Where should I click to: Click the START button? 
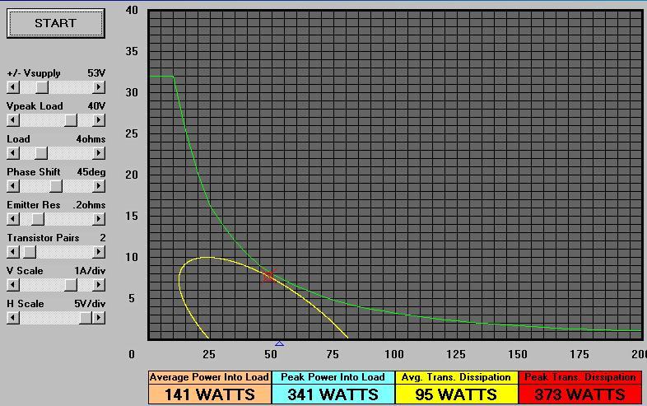click(x=56, y=23)
